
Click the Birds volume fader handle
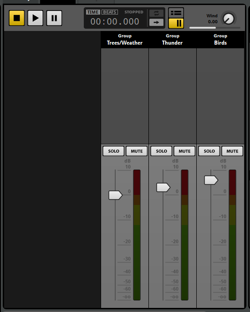tap(211, 180)
